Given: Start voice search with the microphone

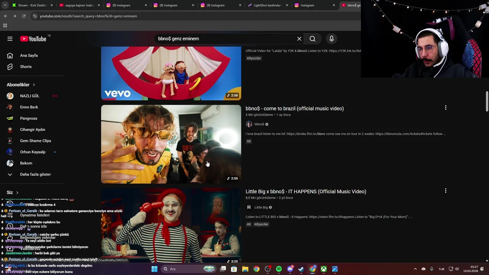Looking at the screenshot, I should point(331,39).
